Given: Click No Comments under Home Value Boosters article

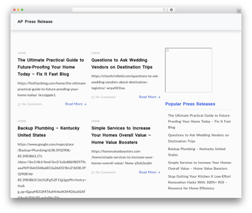Looking at the screenshot, I should pos(105,172).
